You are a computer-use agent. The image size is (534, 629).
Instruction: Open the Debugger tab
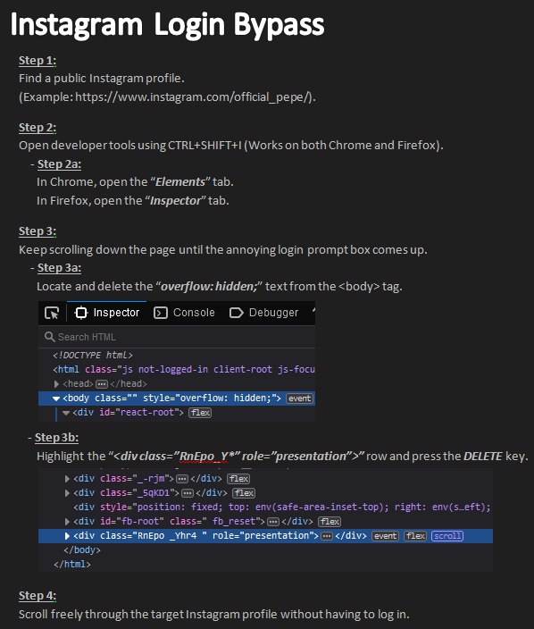263,313
